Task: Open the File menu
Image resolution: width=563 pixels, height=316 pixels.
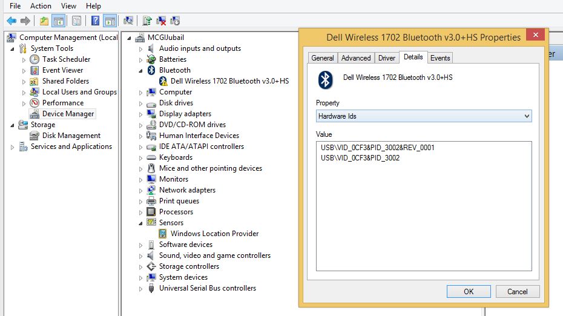Action: (15, 5)
